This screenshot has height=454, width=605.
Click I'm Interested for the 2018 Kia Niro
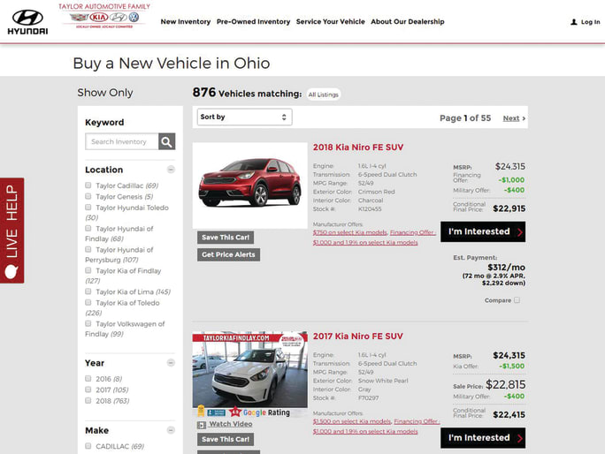point(483,232)
